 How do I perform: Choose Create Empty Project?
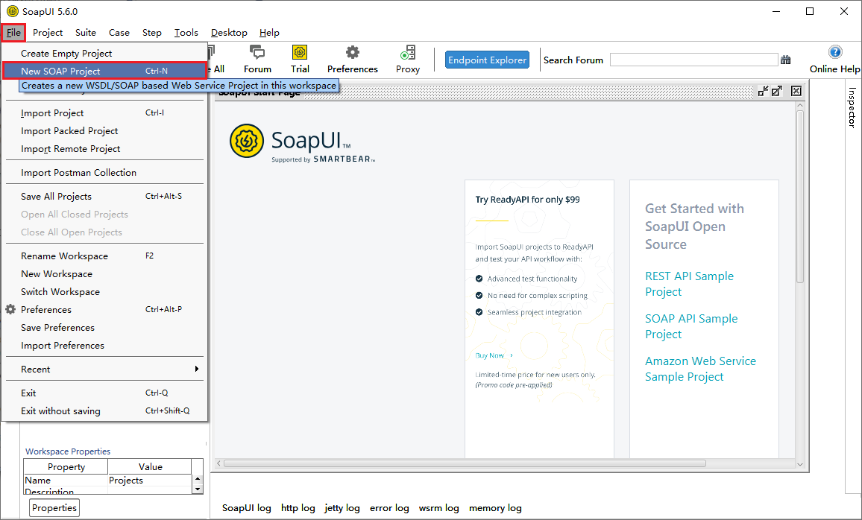click(104, 53)
